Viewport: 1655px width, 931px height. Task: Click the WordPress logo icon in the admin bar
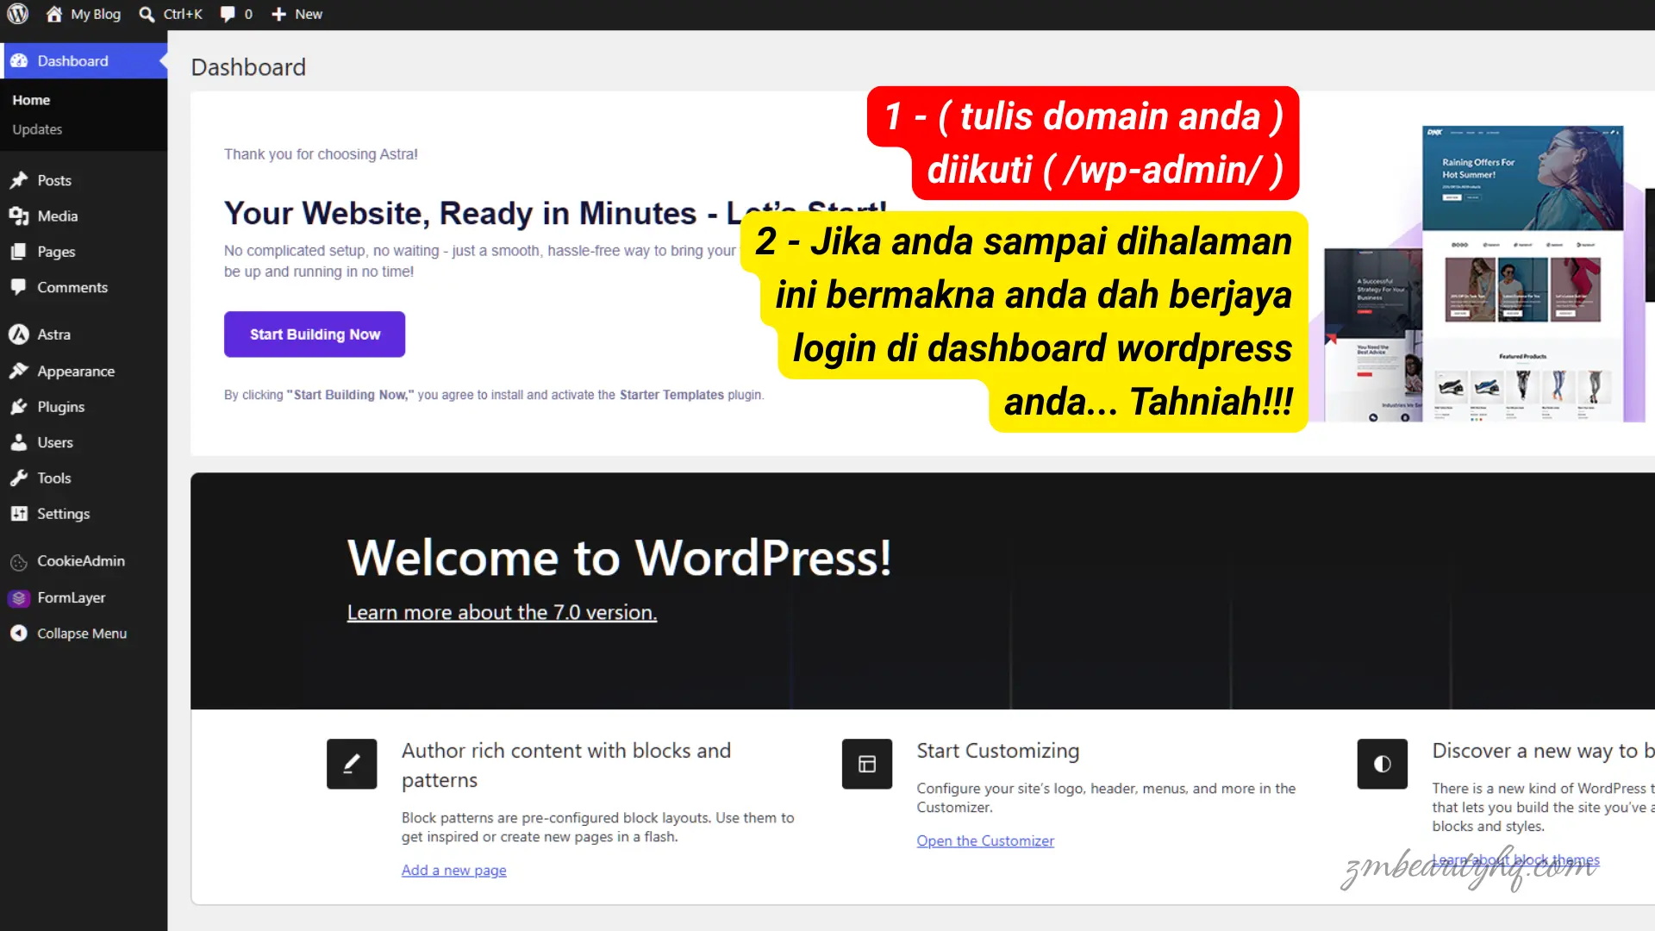(18, 14)
